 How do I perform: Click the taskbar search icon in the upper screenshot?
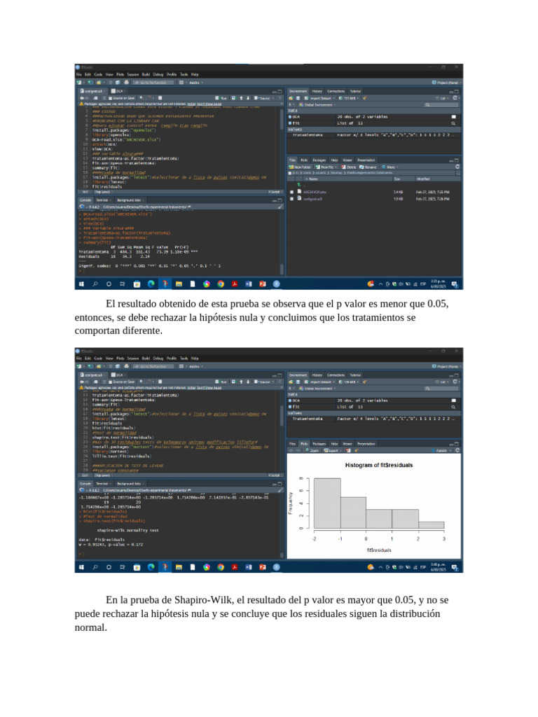click(x=95, y=284)
